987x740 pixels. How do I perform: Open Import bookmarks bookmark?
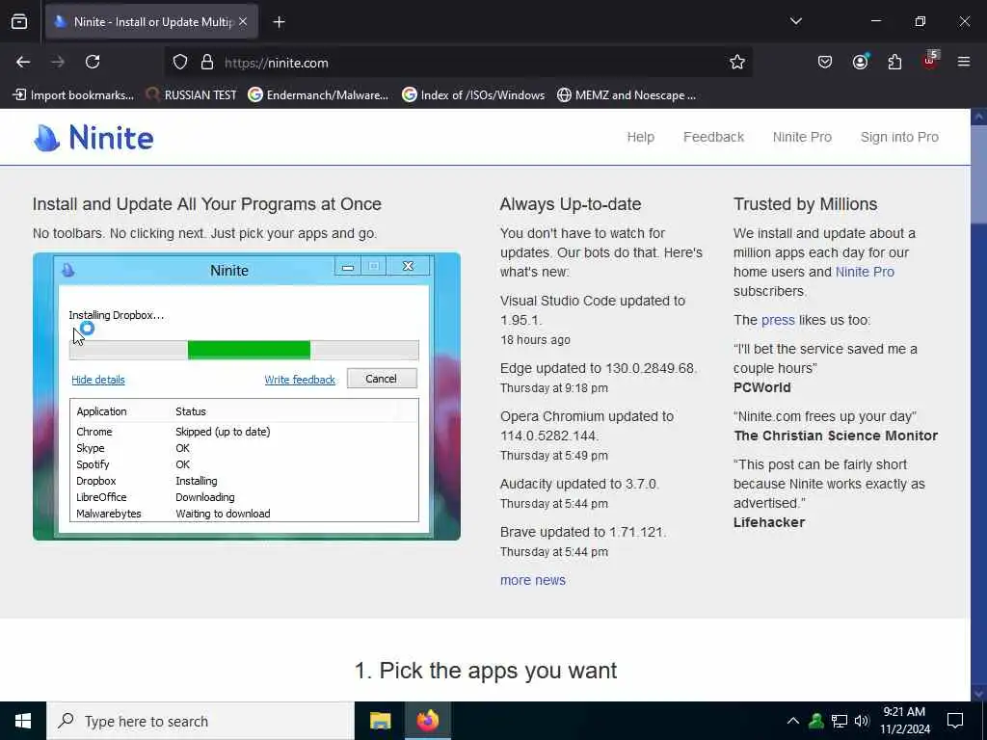pyautogui.click(x=73, y=95)
